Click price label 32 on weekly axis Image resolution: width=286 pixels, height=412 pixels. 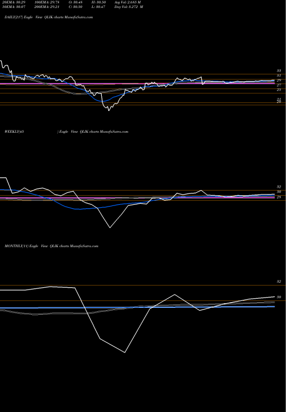pos(279,187)
